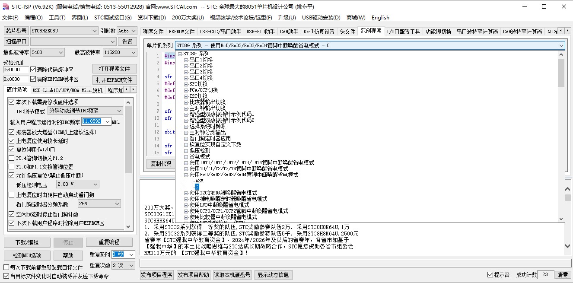Click the app icon in title bar
Viewport: 573px width, 283px height.
click(4, 6)
